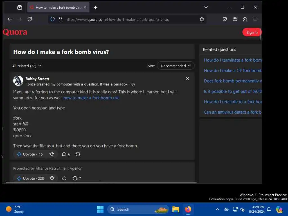The width and height of the screenshot is (288, 216).
Task: Click the Firefox taskbar icon
Action: click(188, 209)
